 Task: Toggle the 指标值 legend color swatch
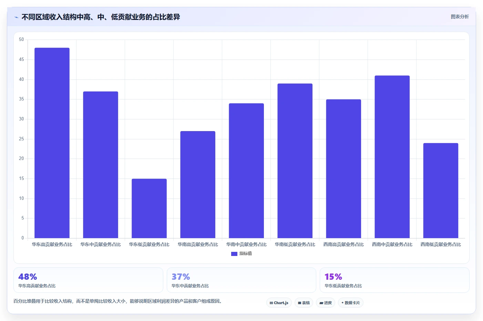click(x=234, y=254)
